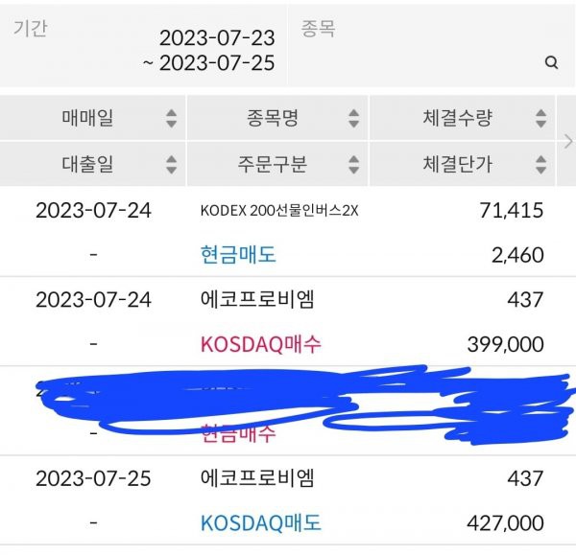Click the 종목 search input field
The width and height of the screenshot is (576, 555).
point(430,46)
